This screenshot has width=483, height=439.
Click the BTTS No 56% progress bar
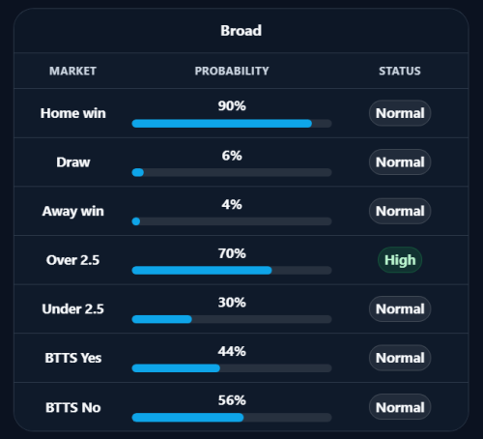pyautogui.click(x=232, y=418)
